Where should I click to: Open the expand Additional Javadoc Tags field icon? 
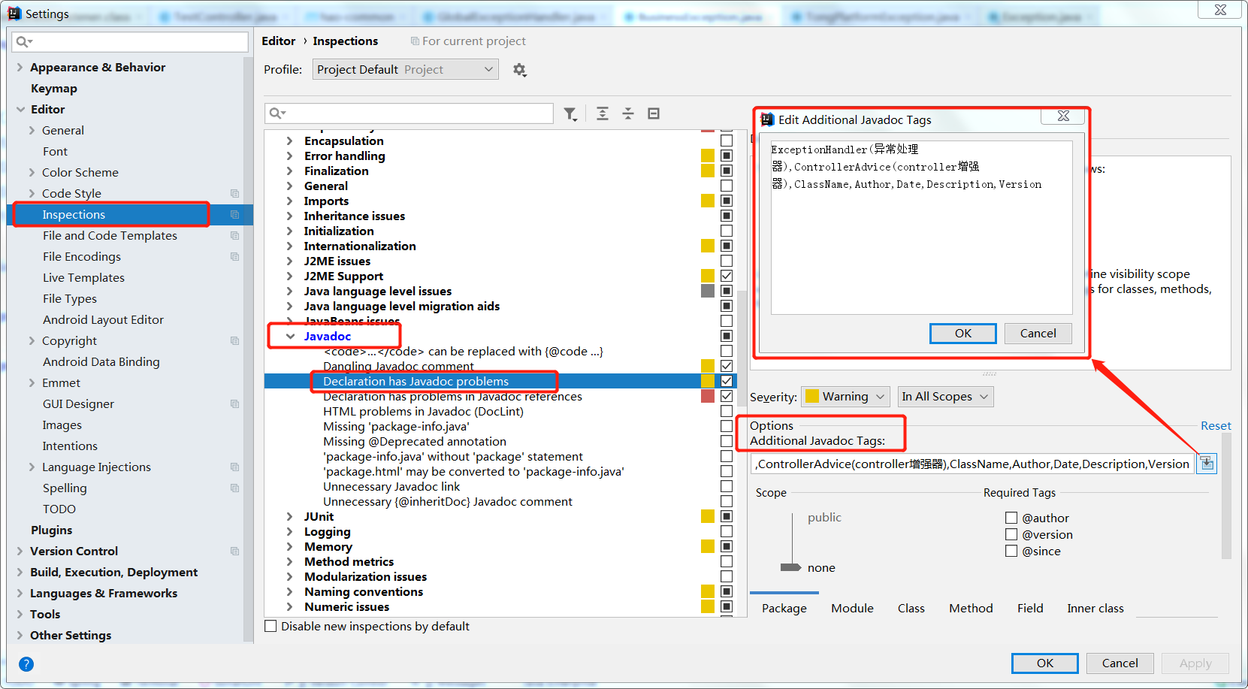tap(1207, 464)
